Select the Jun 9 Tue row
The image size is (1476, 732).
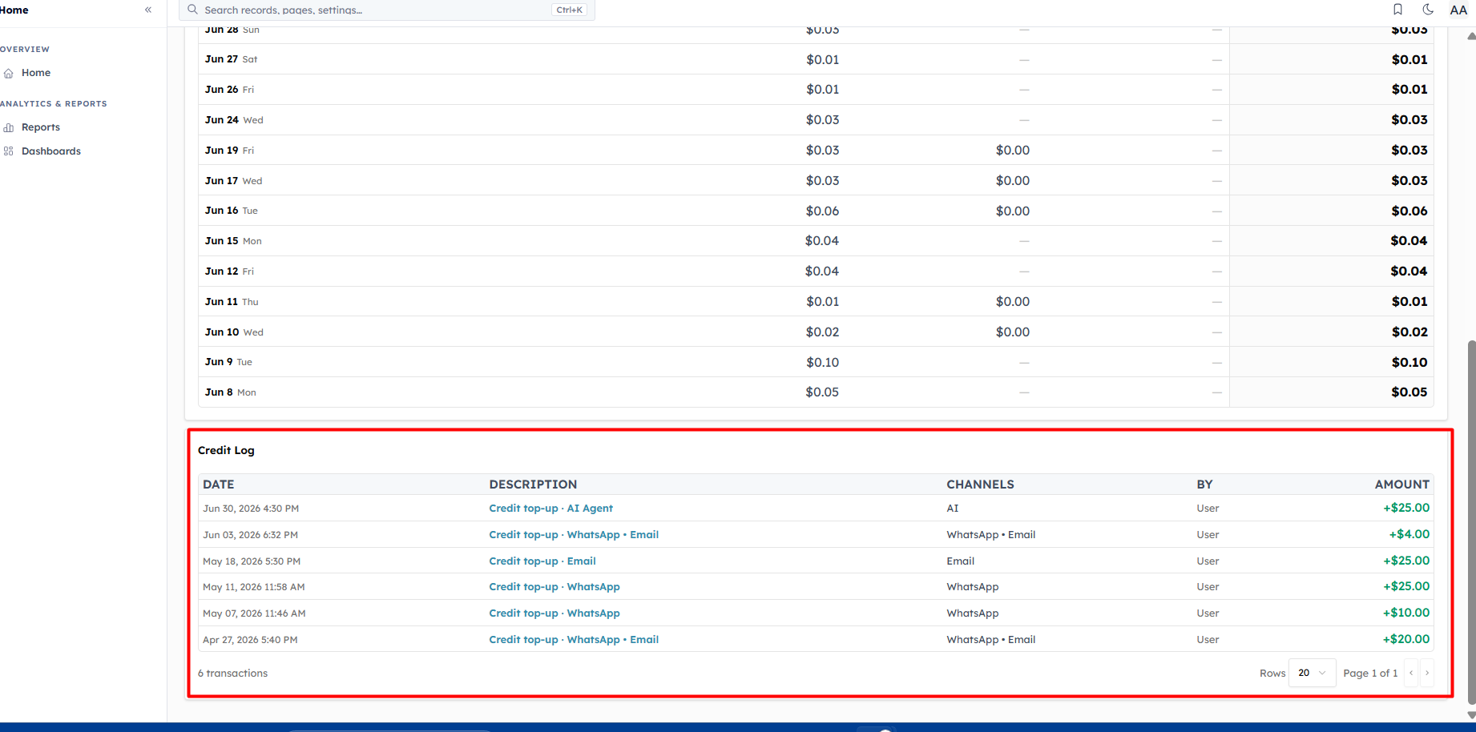(816, 362)
